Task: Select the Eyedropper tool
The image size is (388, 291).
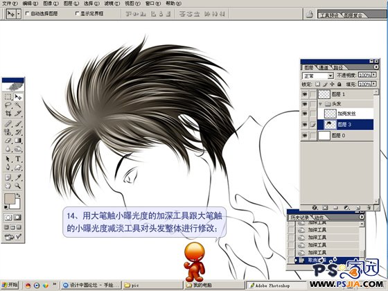Action: point(18,177)
